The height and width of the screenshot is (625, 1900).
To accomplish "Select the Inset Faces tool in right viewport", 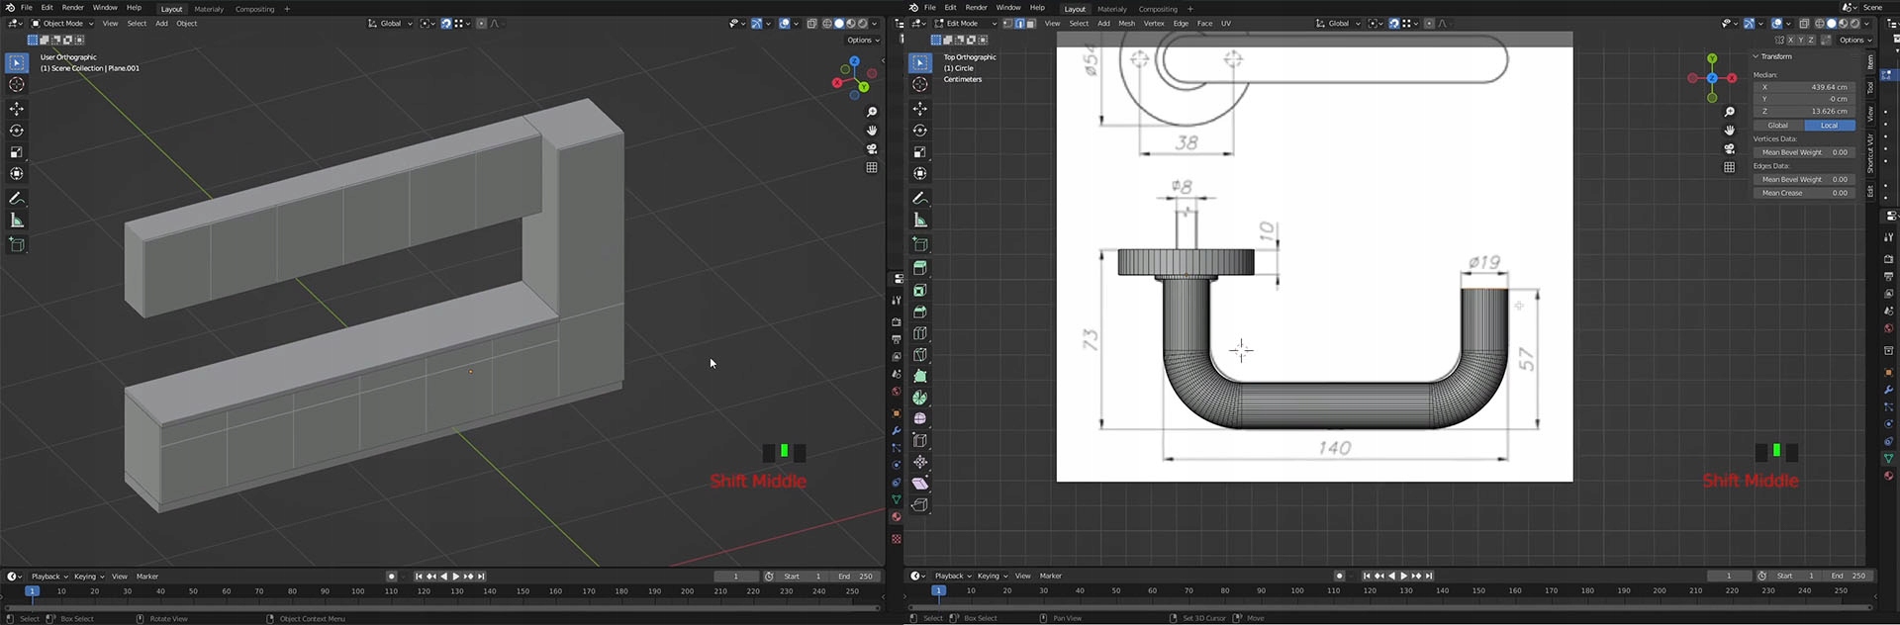I will pos(919,290).
